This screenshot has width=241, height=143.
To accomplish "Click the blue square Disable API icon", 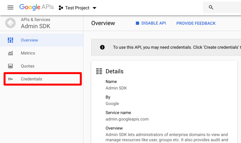I will [137, 23].
